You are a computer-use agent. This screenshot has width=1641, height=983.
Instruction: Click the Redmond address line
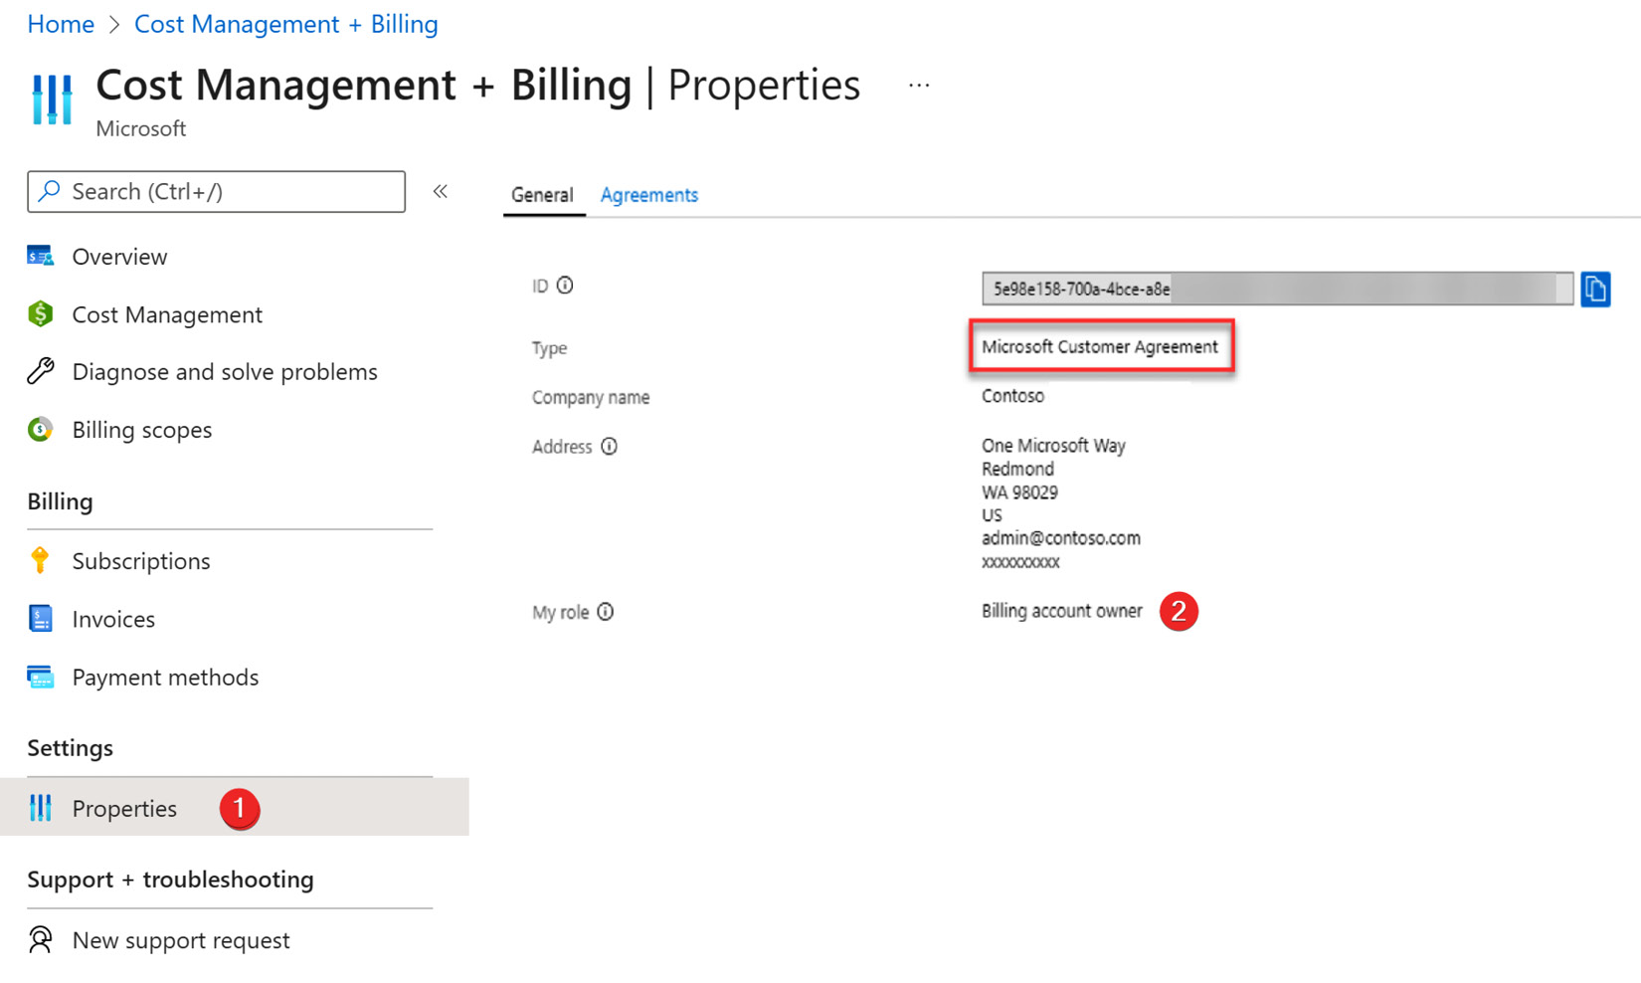click(1017, 469)
